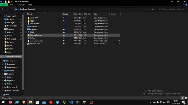Go forward with the forward arrow

(x=7, y=9)
